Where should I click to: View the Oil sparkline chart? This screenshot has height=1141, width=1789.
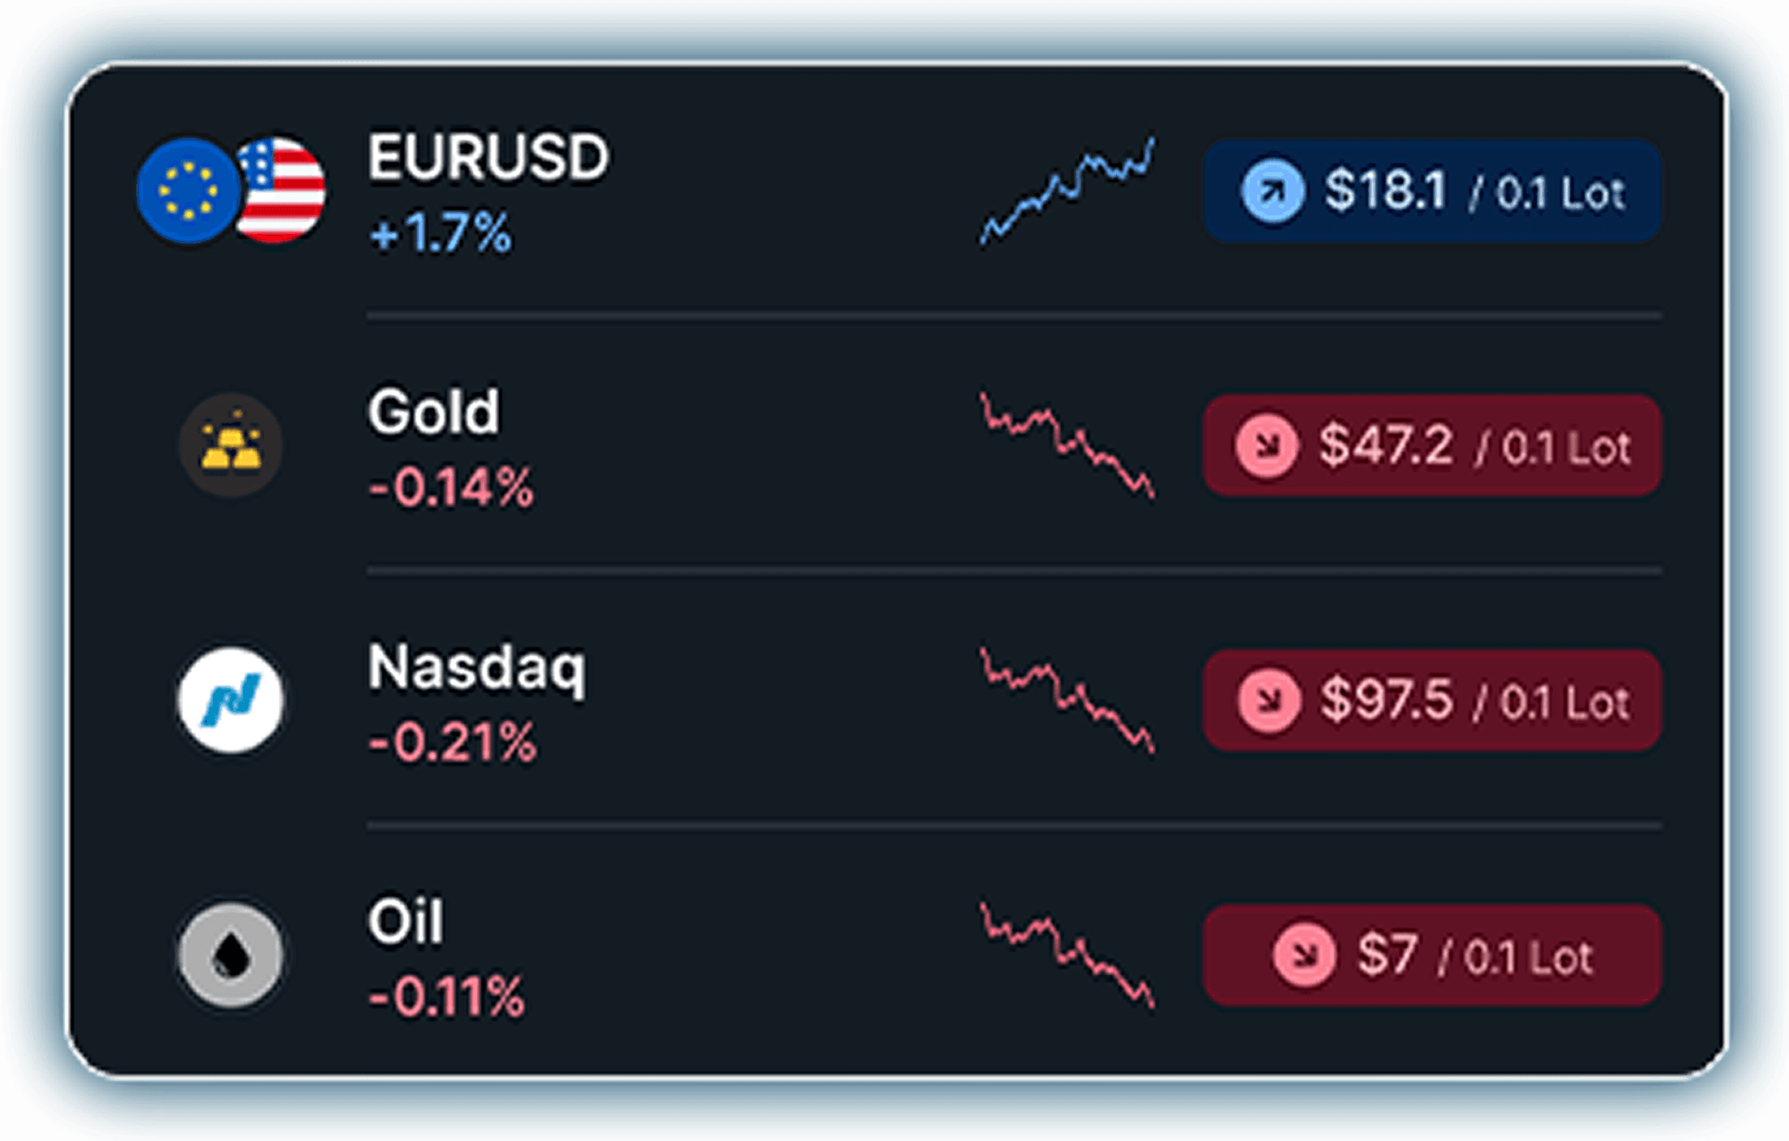coord(1067,955)
